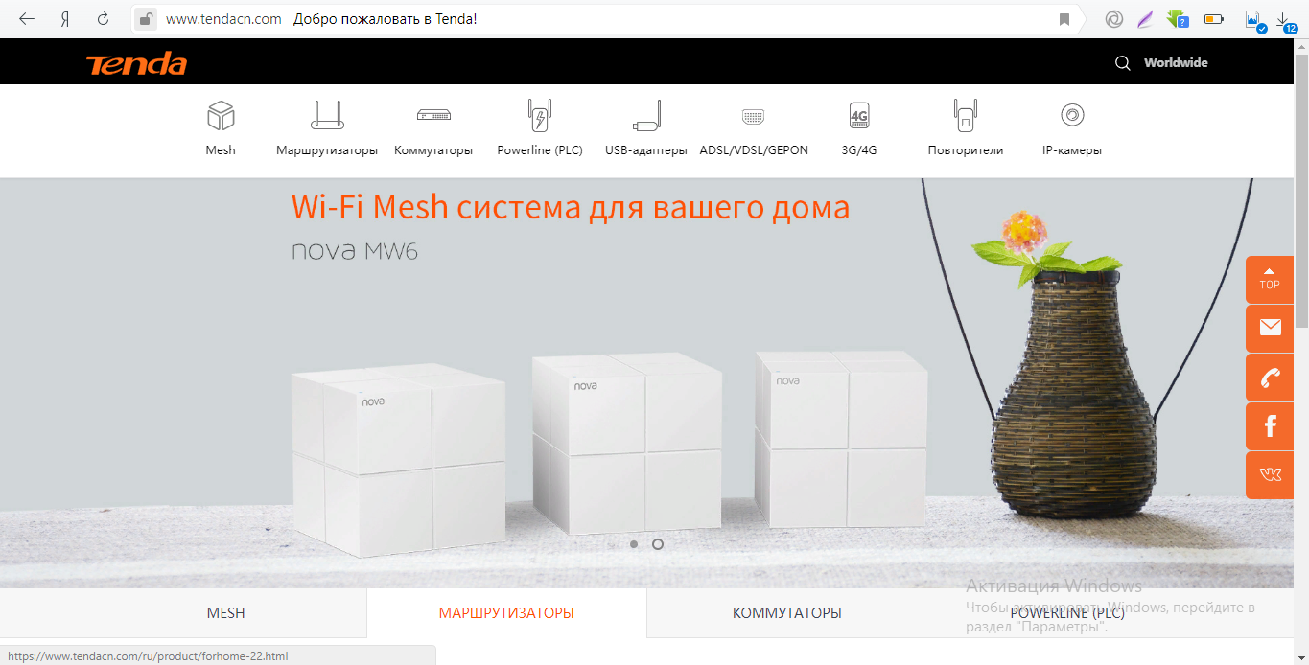
Task: Click the orange email envelope button
Action: coord(1270,328)
